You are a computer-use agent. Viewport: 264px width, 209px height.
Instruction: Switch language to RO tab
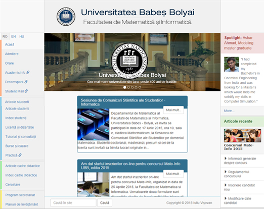5,36
